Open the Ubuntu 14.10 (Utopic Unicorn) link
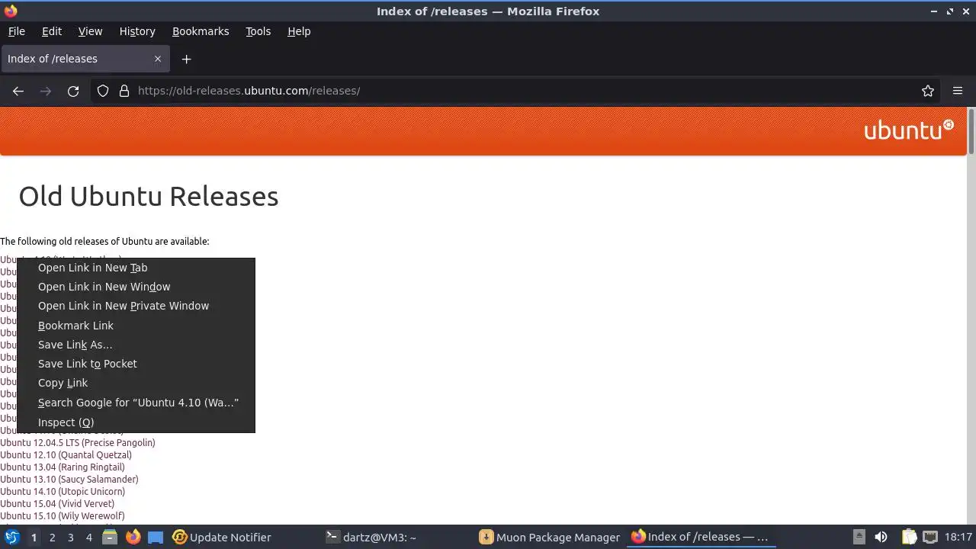Screen dimensions: 976x549 click(x=63, y=491)
